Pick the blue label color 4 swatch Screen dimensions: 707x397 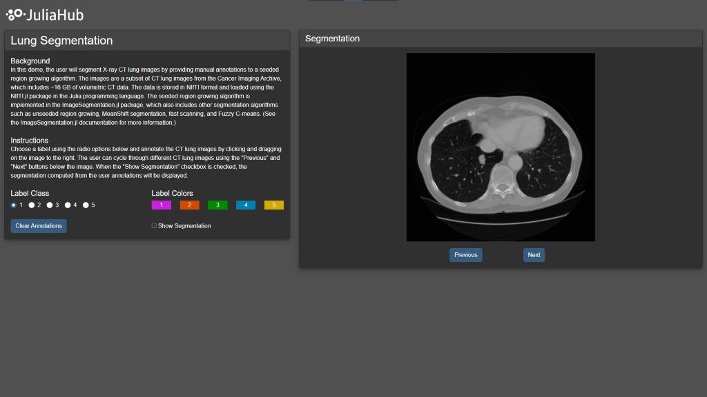tap(246, 205)
